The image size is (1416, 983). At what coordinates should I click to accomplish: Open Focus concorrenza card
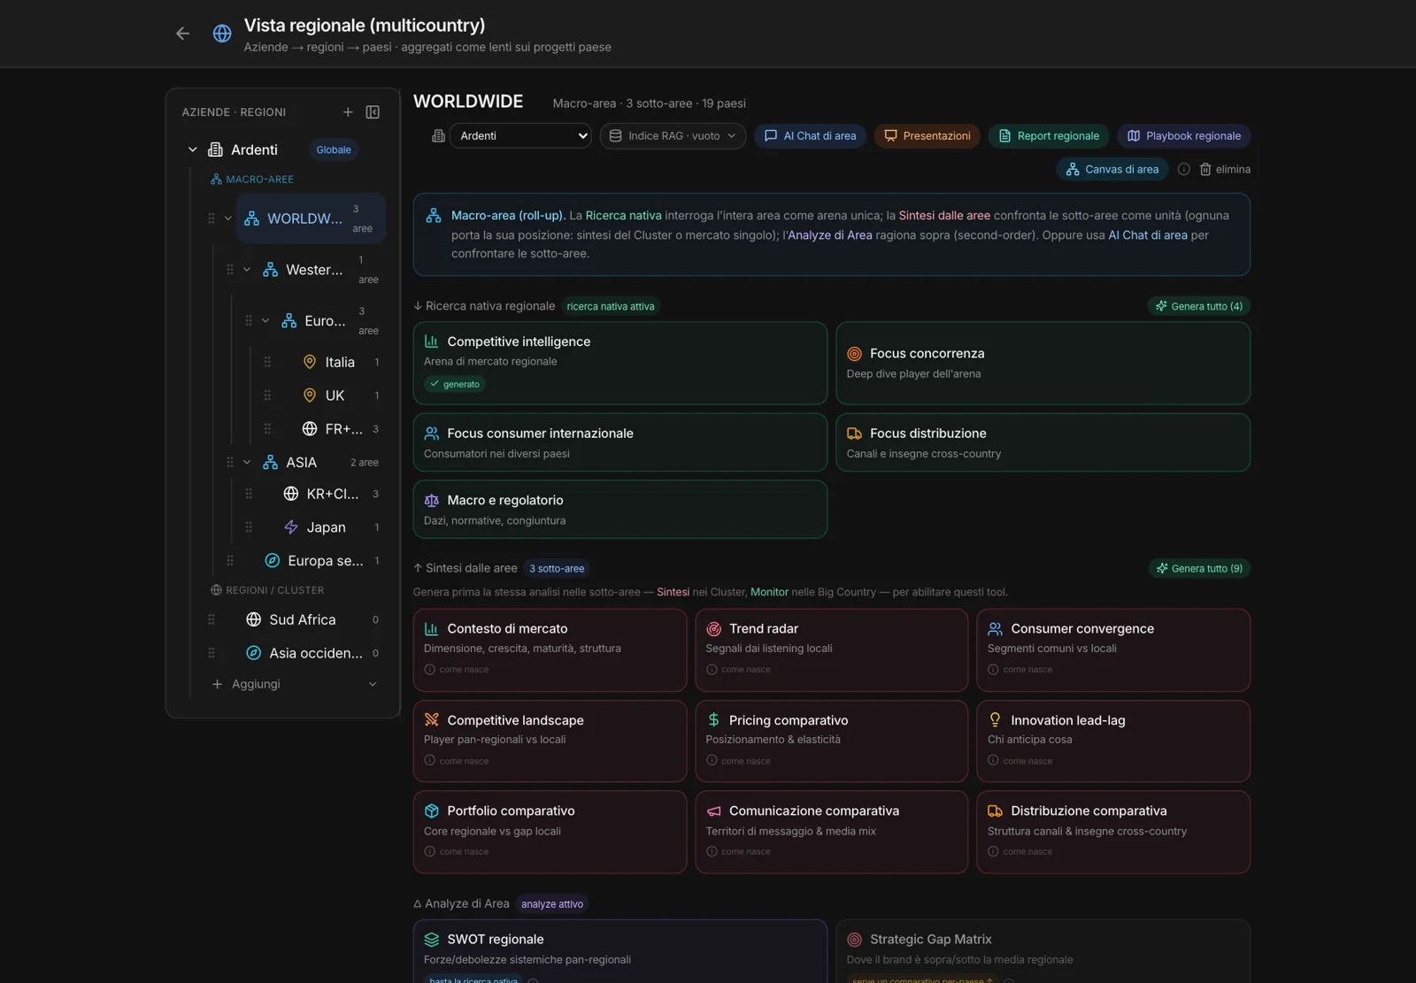(x=1043, y=363)
